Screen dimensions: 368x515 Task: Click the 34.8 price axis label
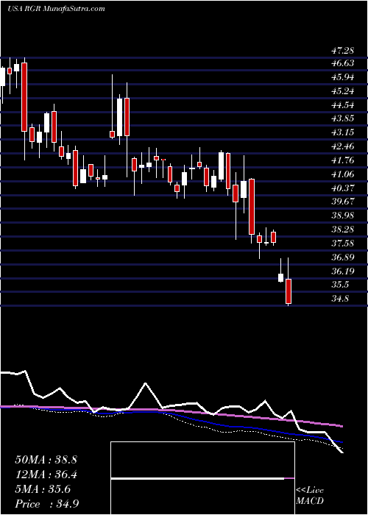(340, 299)
